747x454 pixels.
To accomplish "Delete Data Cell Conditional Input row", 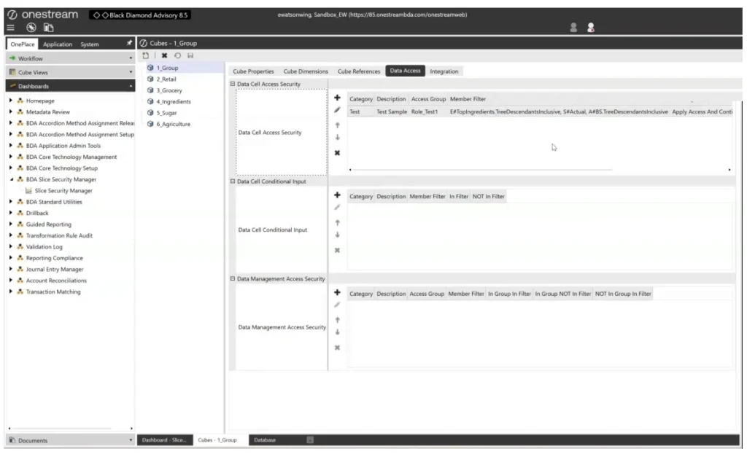I will [x=337, y=250].
